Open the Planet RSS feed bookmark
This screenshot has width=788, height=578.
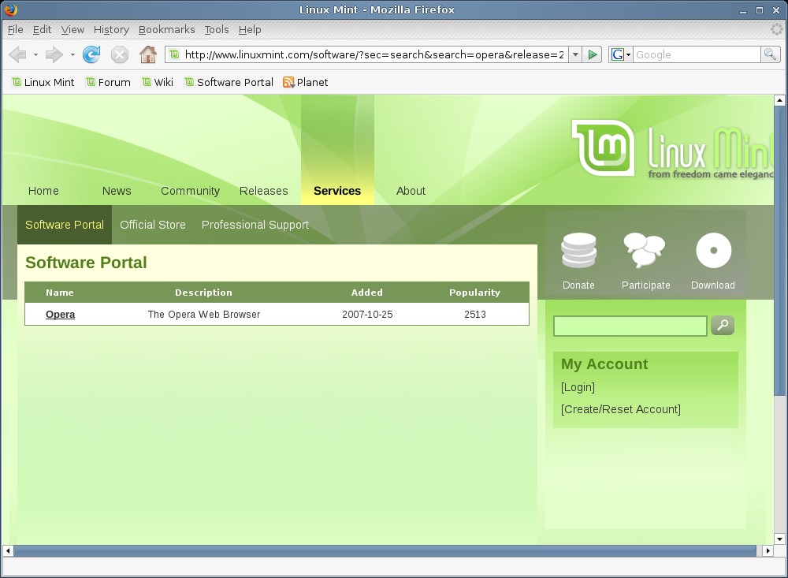[305, 82]
